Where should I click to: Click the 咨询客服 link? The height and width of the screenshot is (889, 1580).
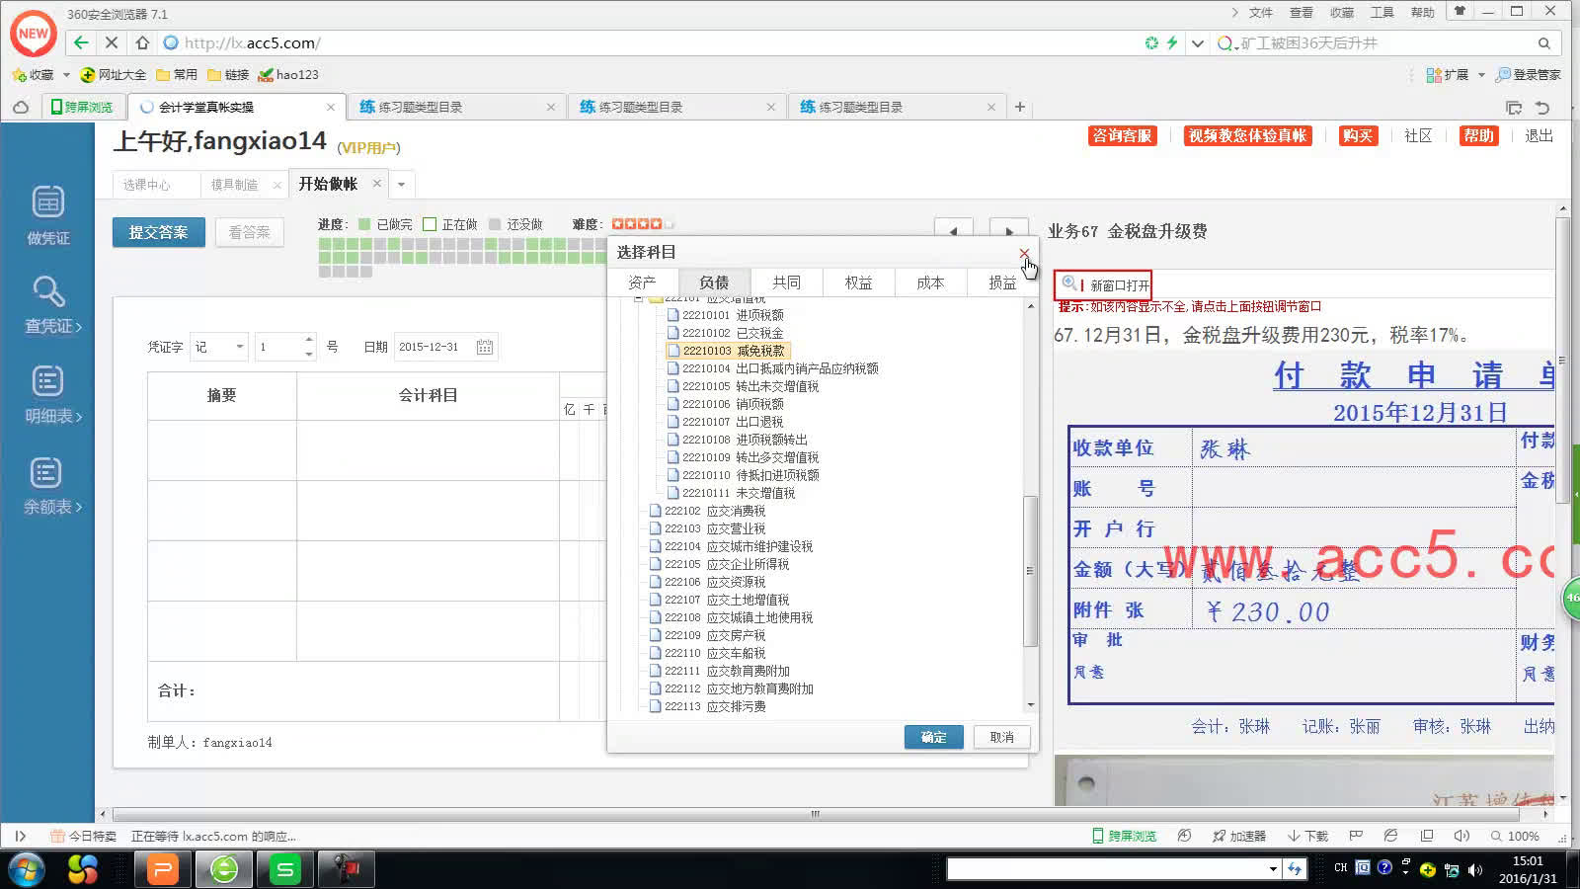(x=1122, y=135)
